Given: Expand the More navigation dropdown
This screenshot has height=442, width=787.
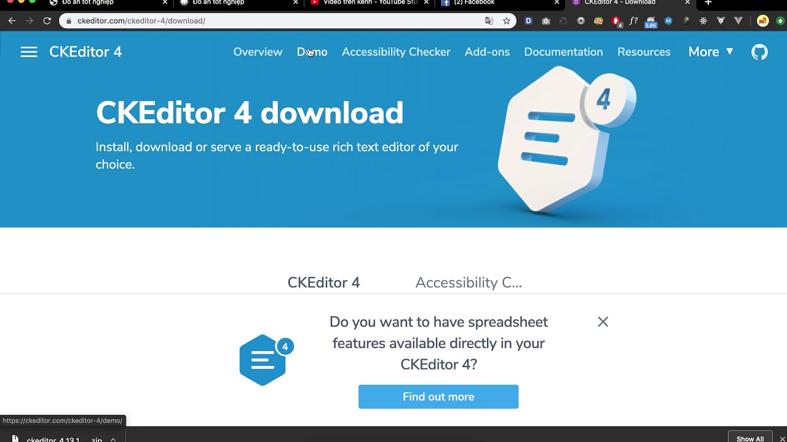Looking at the screenshot, I should [x=711, y=52].
